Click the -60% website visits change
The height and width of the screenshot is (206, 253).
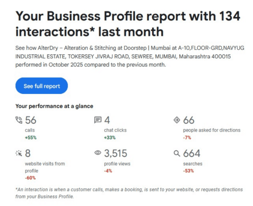click(x=30, y=178)
